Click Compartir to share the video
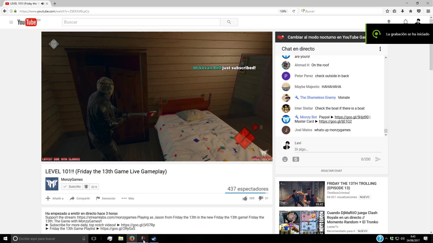Image resolution: width=433 pixels, height=243 pixels. tap(80, 198)
